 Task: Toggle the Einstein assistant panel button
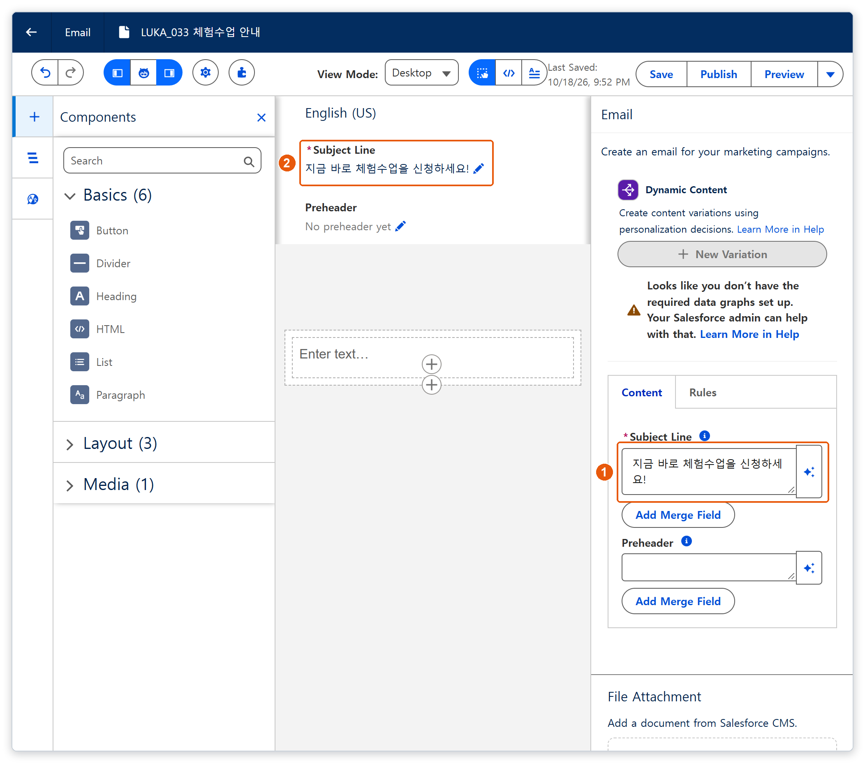click(143, 73)
